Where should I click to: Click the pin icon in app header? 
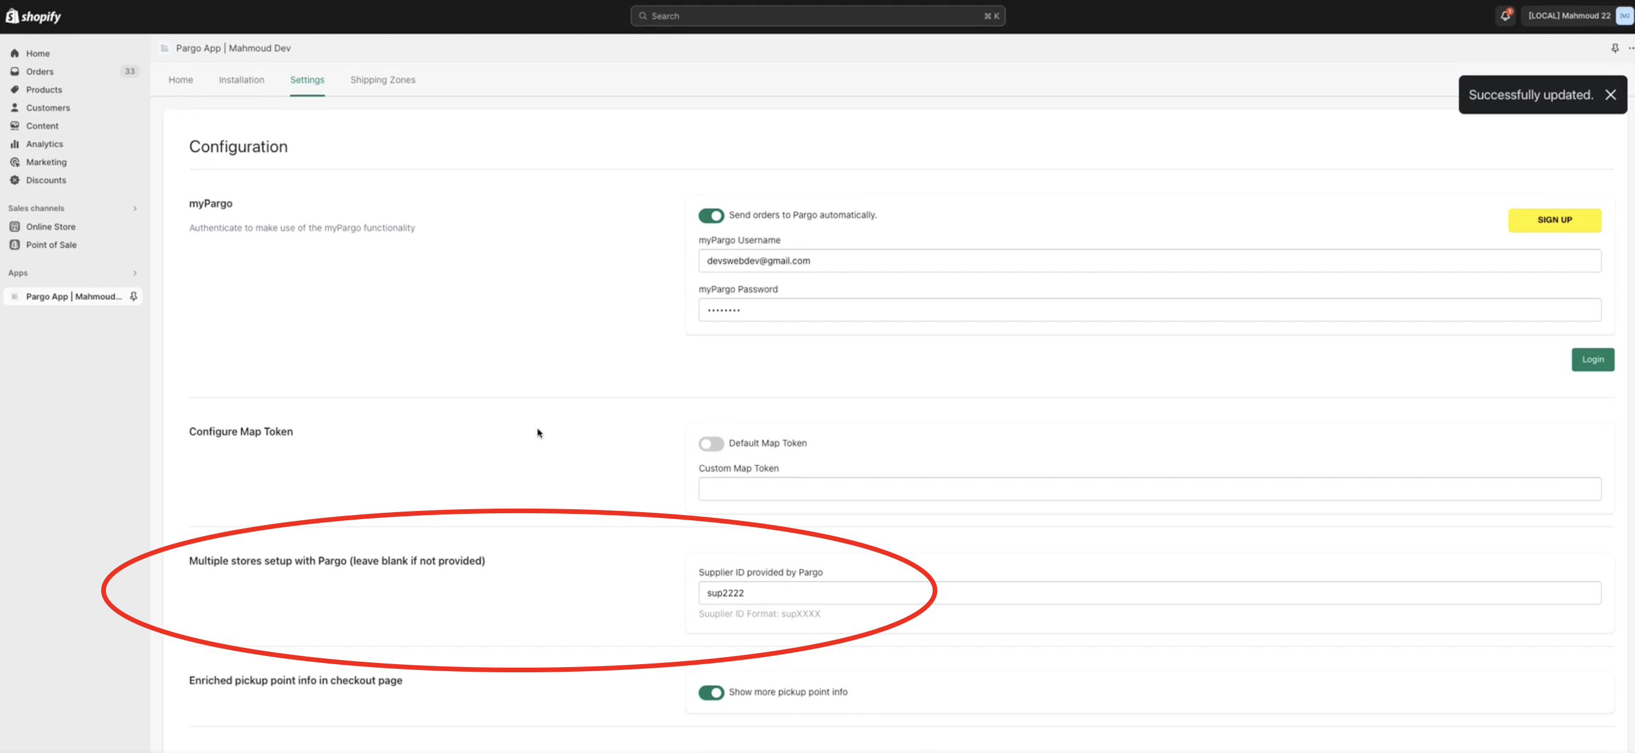point(1615,48)
